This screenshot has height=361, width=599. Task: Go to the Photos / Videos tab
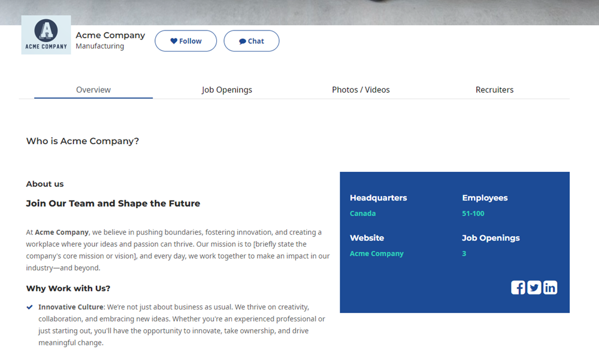(x=361, y=90)
